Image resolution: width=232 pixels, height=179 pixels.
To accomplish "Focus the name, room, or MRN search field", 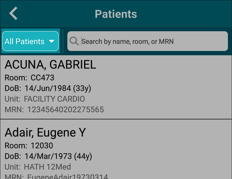I will click(148, 41).
